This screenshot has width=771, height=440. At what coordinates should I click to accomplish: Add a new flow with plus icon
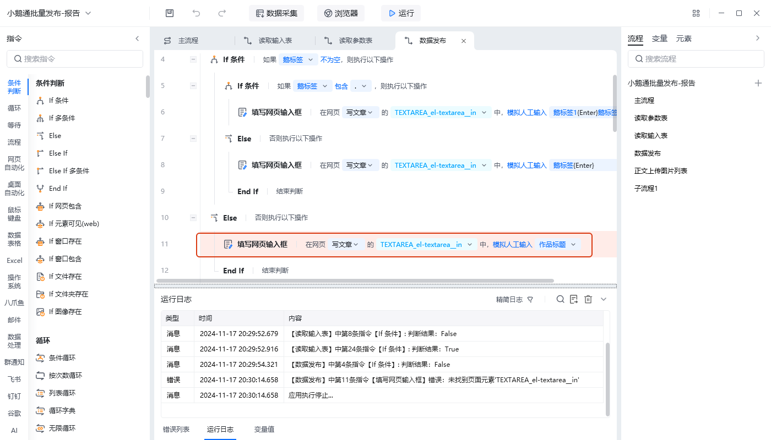point(758,83)
